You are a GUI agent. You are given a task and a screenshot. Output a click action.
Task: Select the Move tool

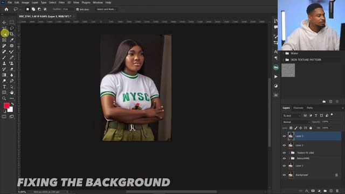(4, 23)
